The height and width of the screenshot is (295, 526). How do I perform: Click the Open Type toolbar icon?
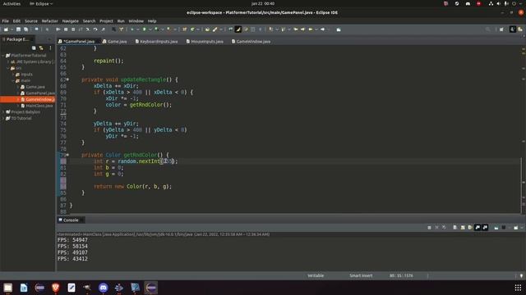pyautogui.click(x=207, y=29)
